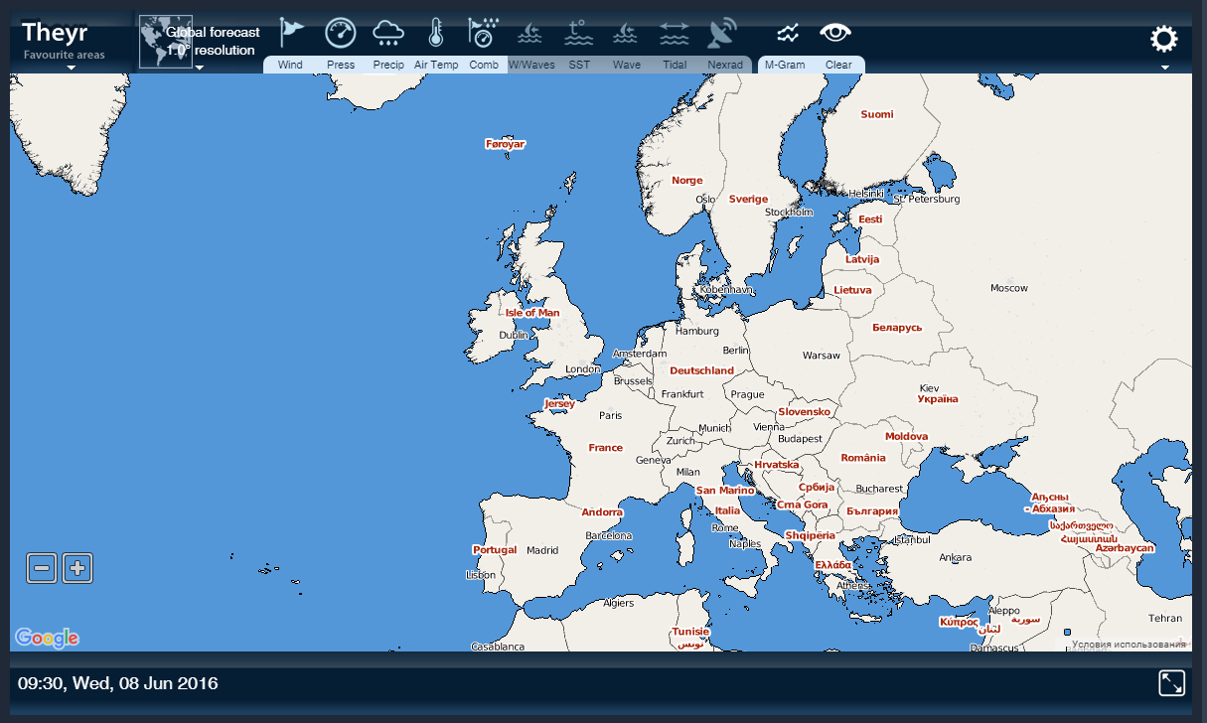Screen dimensions: 1207x723
Task: Select the Wave layer icon
Action: (x=626, y=33)
